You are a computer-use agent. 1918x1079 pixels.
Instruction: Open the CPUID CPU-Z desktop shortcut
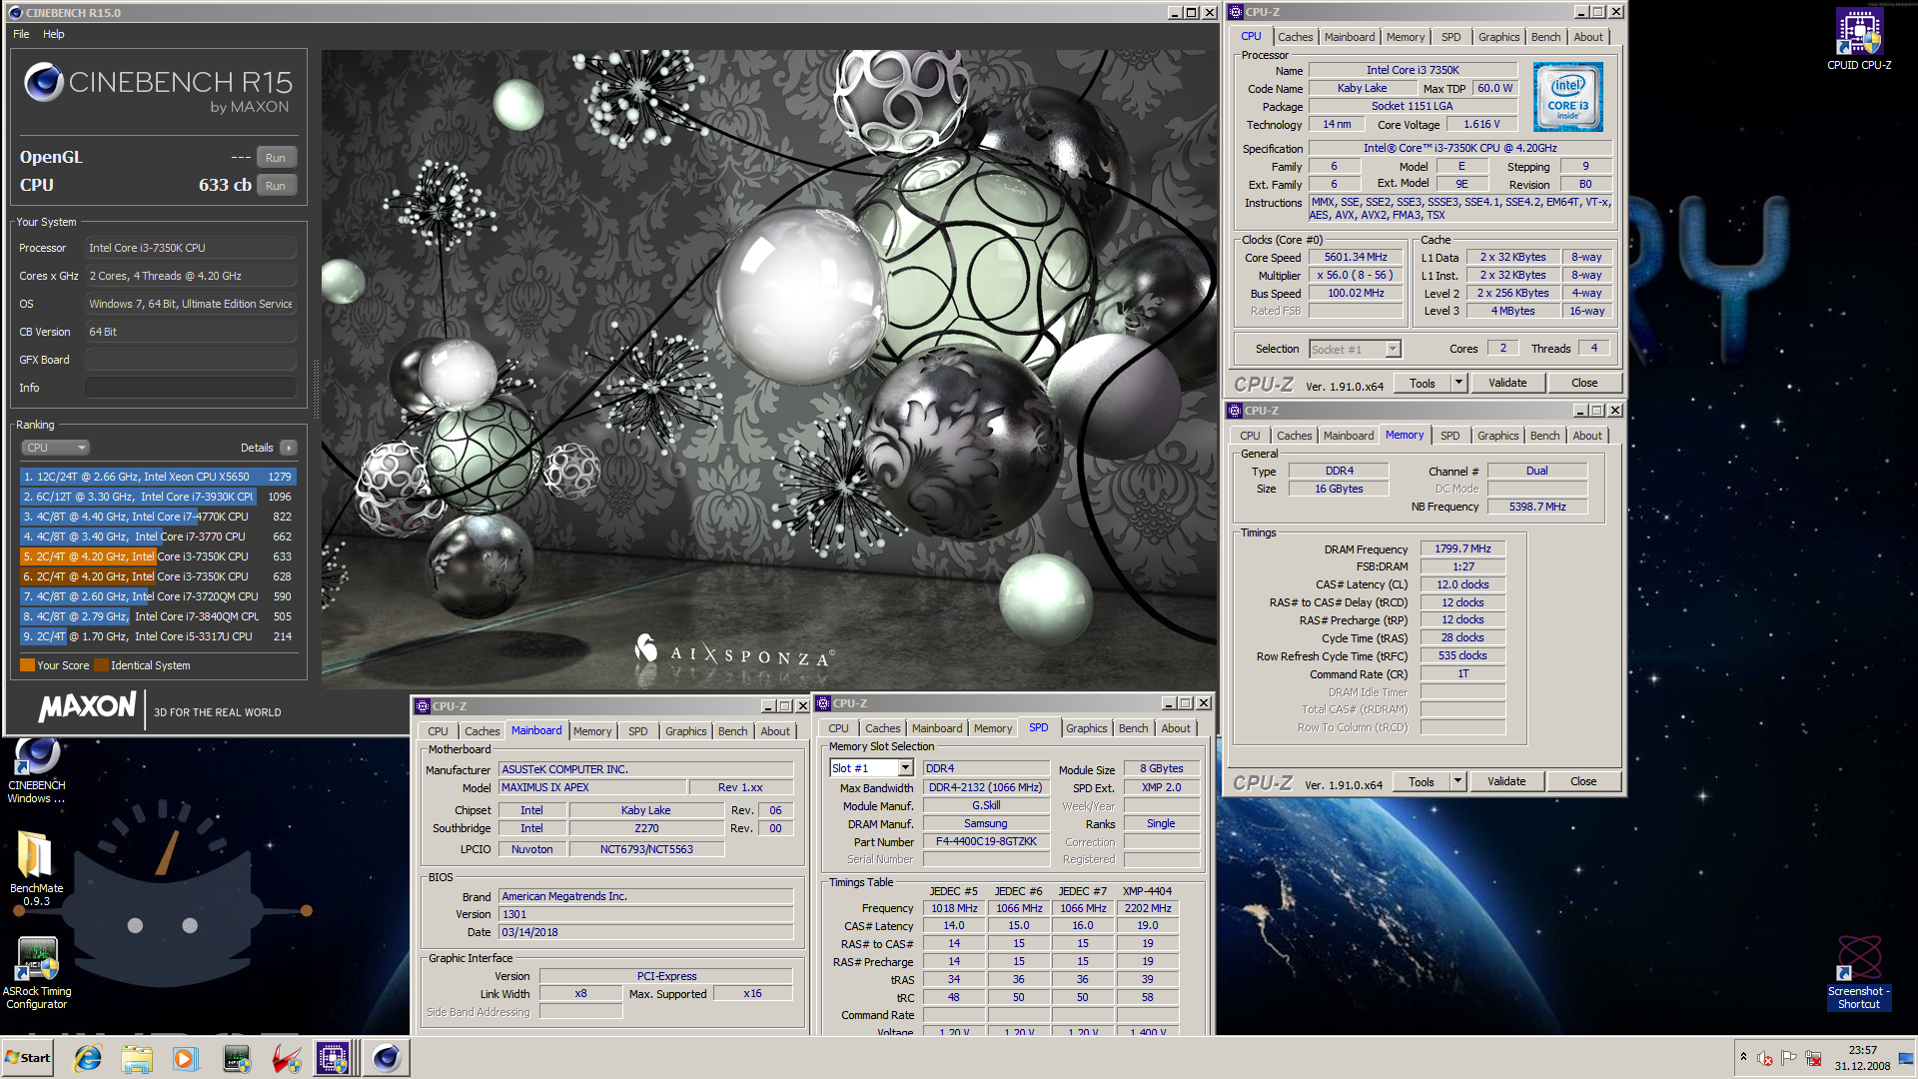click(x=1858, y=40)
